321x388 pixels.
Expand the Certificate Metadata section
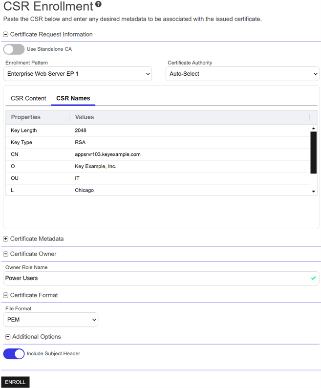(x=6, y=239)
